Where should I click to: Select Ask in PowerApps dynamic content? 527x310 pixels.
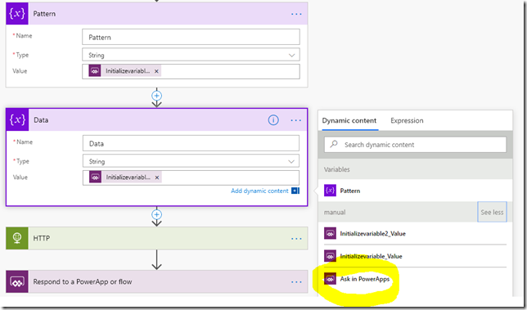[415, 279]
